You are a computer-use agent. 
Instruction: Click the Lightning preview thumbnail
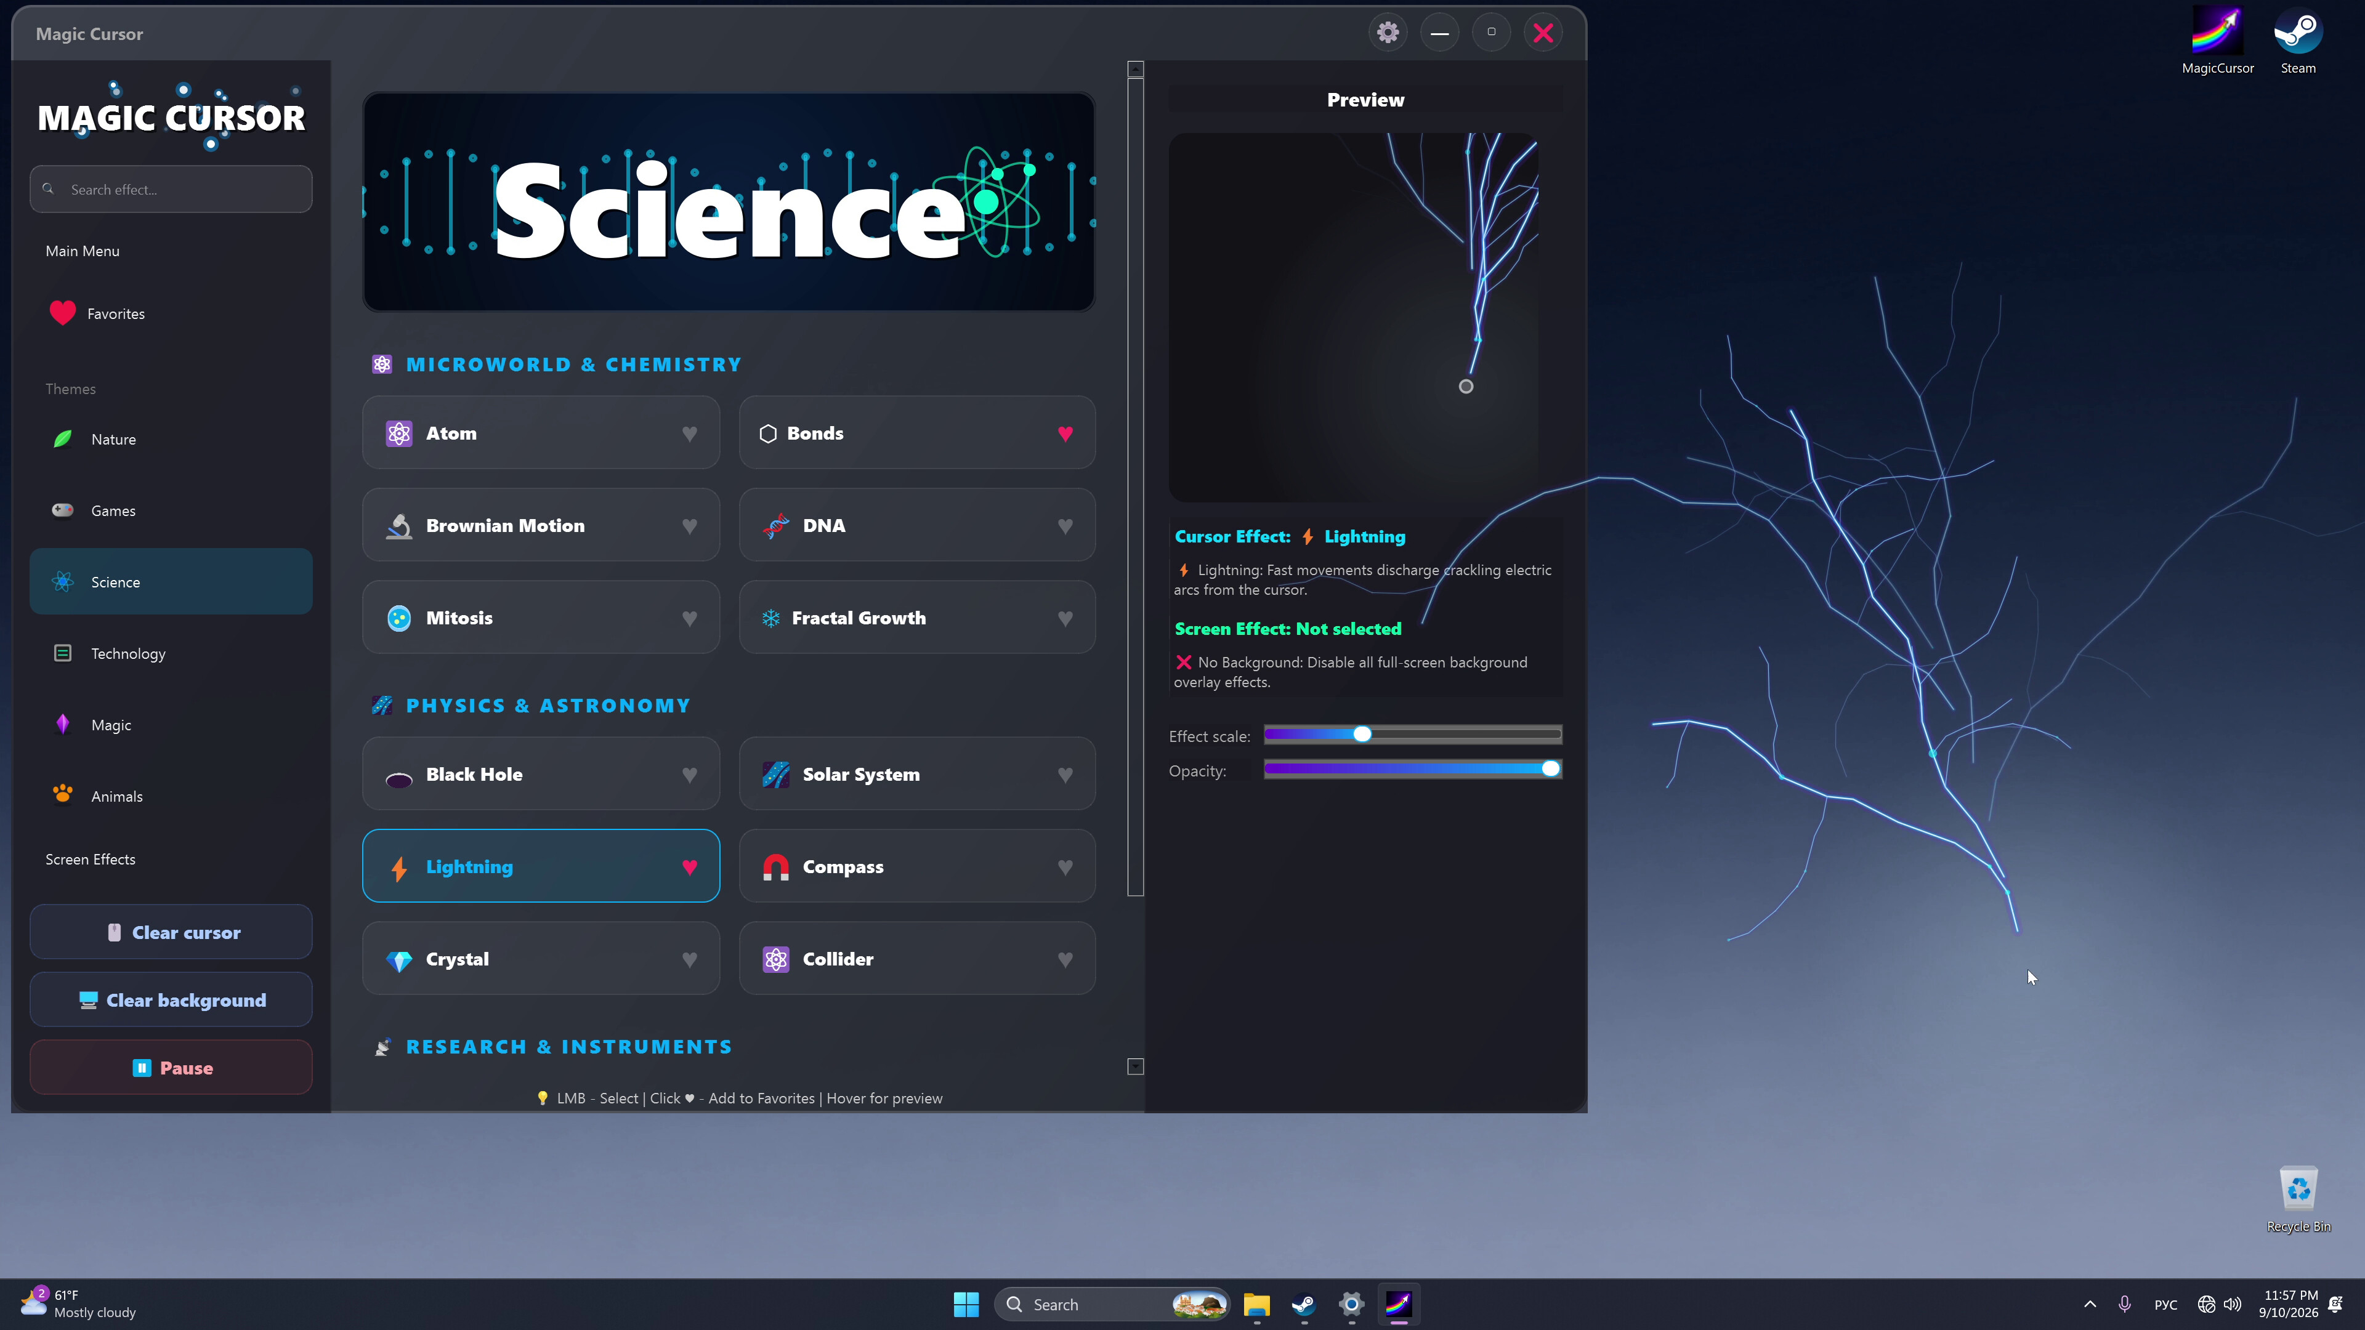1354,318
